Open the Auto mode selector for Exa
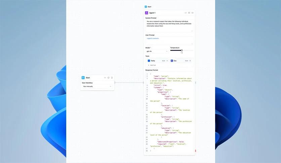Viewport: 281px width, 163px height. pos(186,61)
